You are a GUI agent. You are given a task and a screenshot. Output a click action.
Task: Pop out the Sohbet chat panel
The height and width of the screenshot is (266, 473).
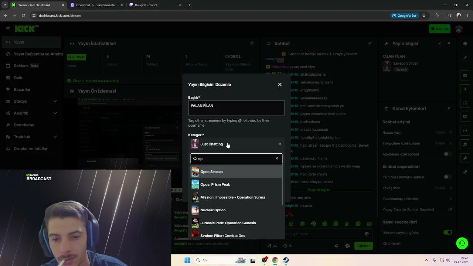click(x=370, y=44)
